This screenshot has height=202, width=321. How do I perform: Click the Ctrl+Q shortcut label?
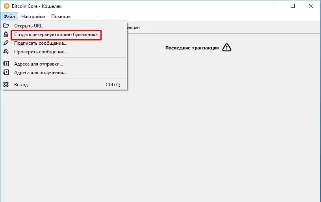[113, 85]
